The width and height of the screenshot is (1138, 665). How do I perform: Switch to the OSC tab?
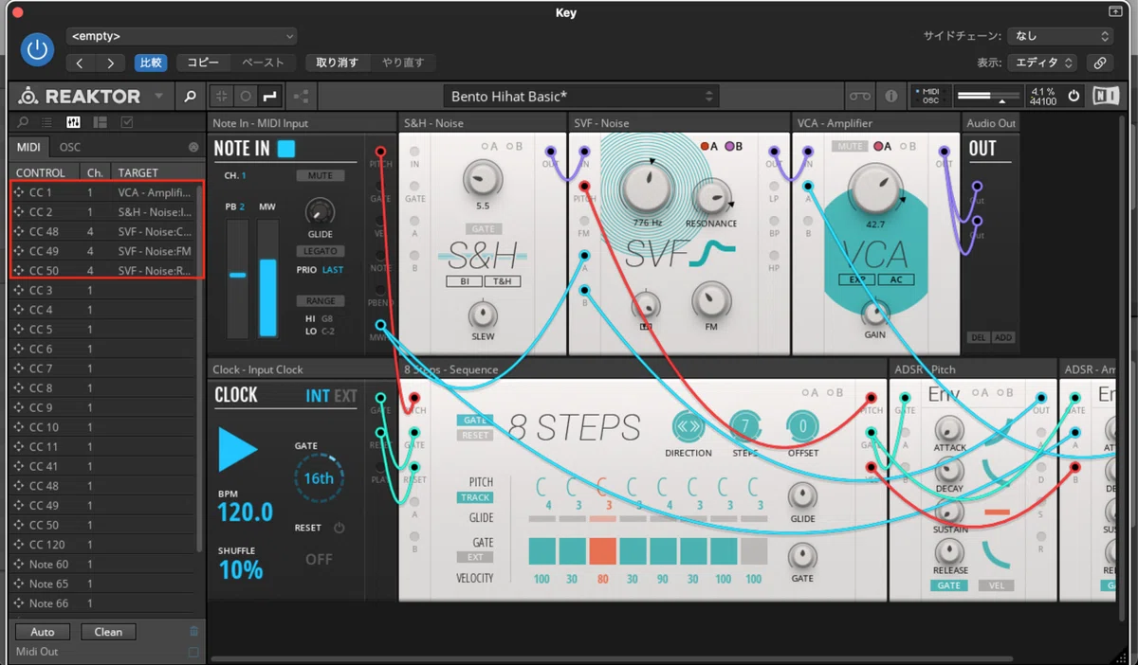[70, 147]
